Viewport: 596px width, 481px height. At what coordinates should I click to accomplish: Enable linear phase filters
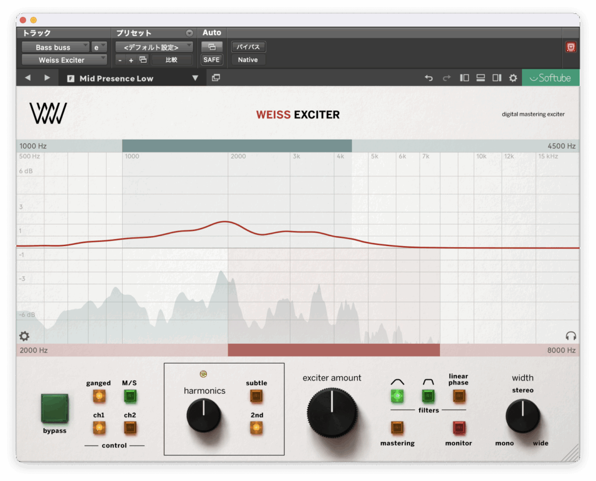point(459,396)
